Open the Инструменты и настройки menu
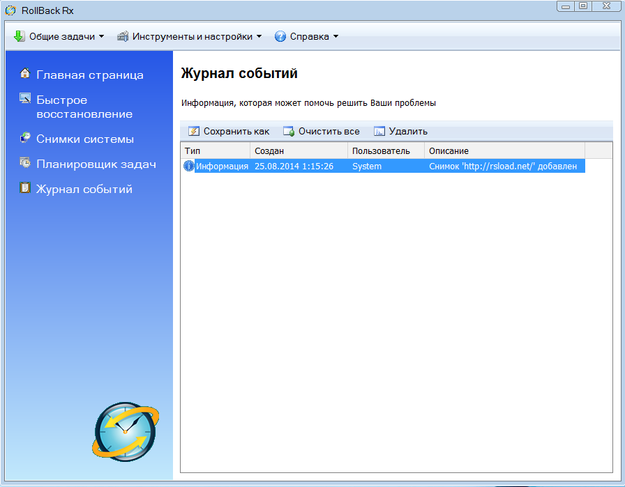Viewport: 625px width, 487px height. click(x=189, y=36)
